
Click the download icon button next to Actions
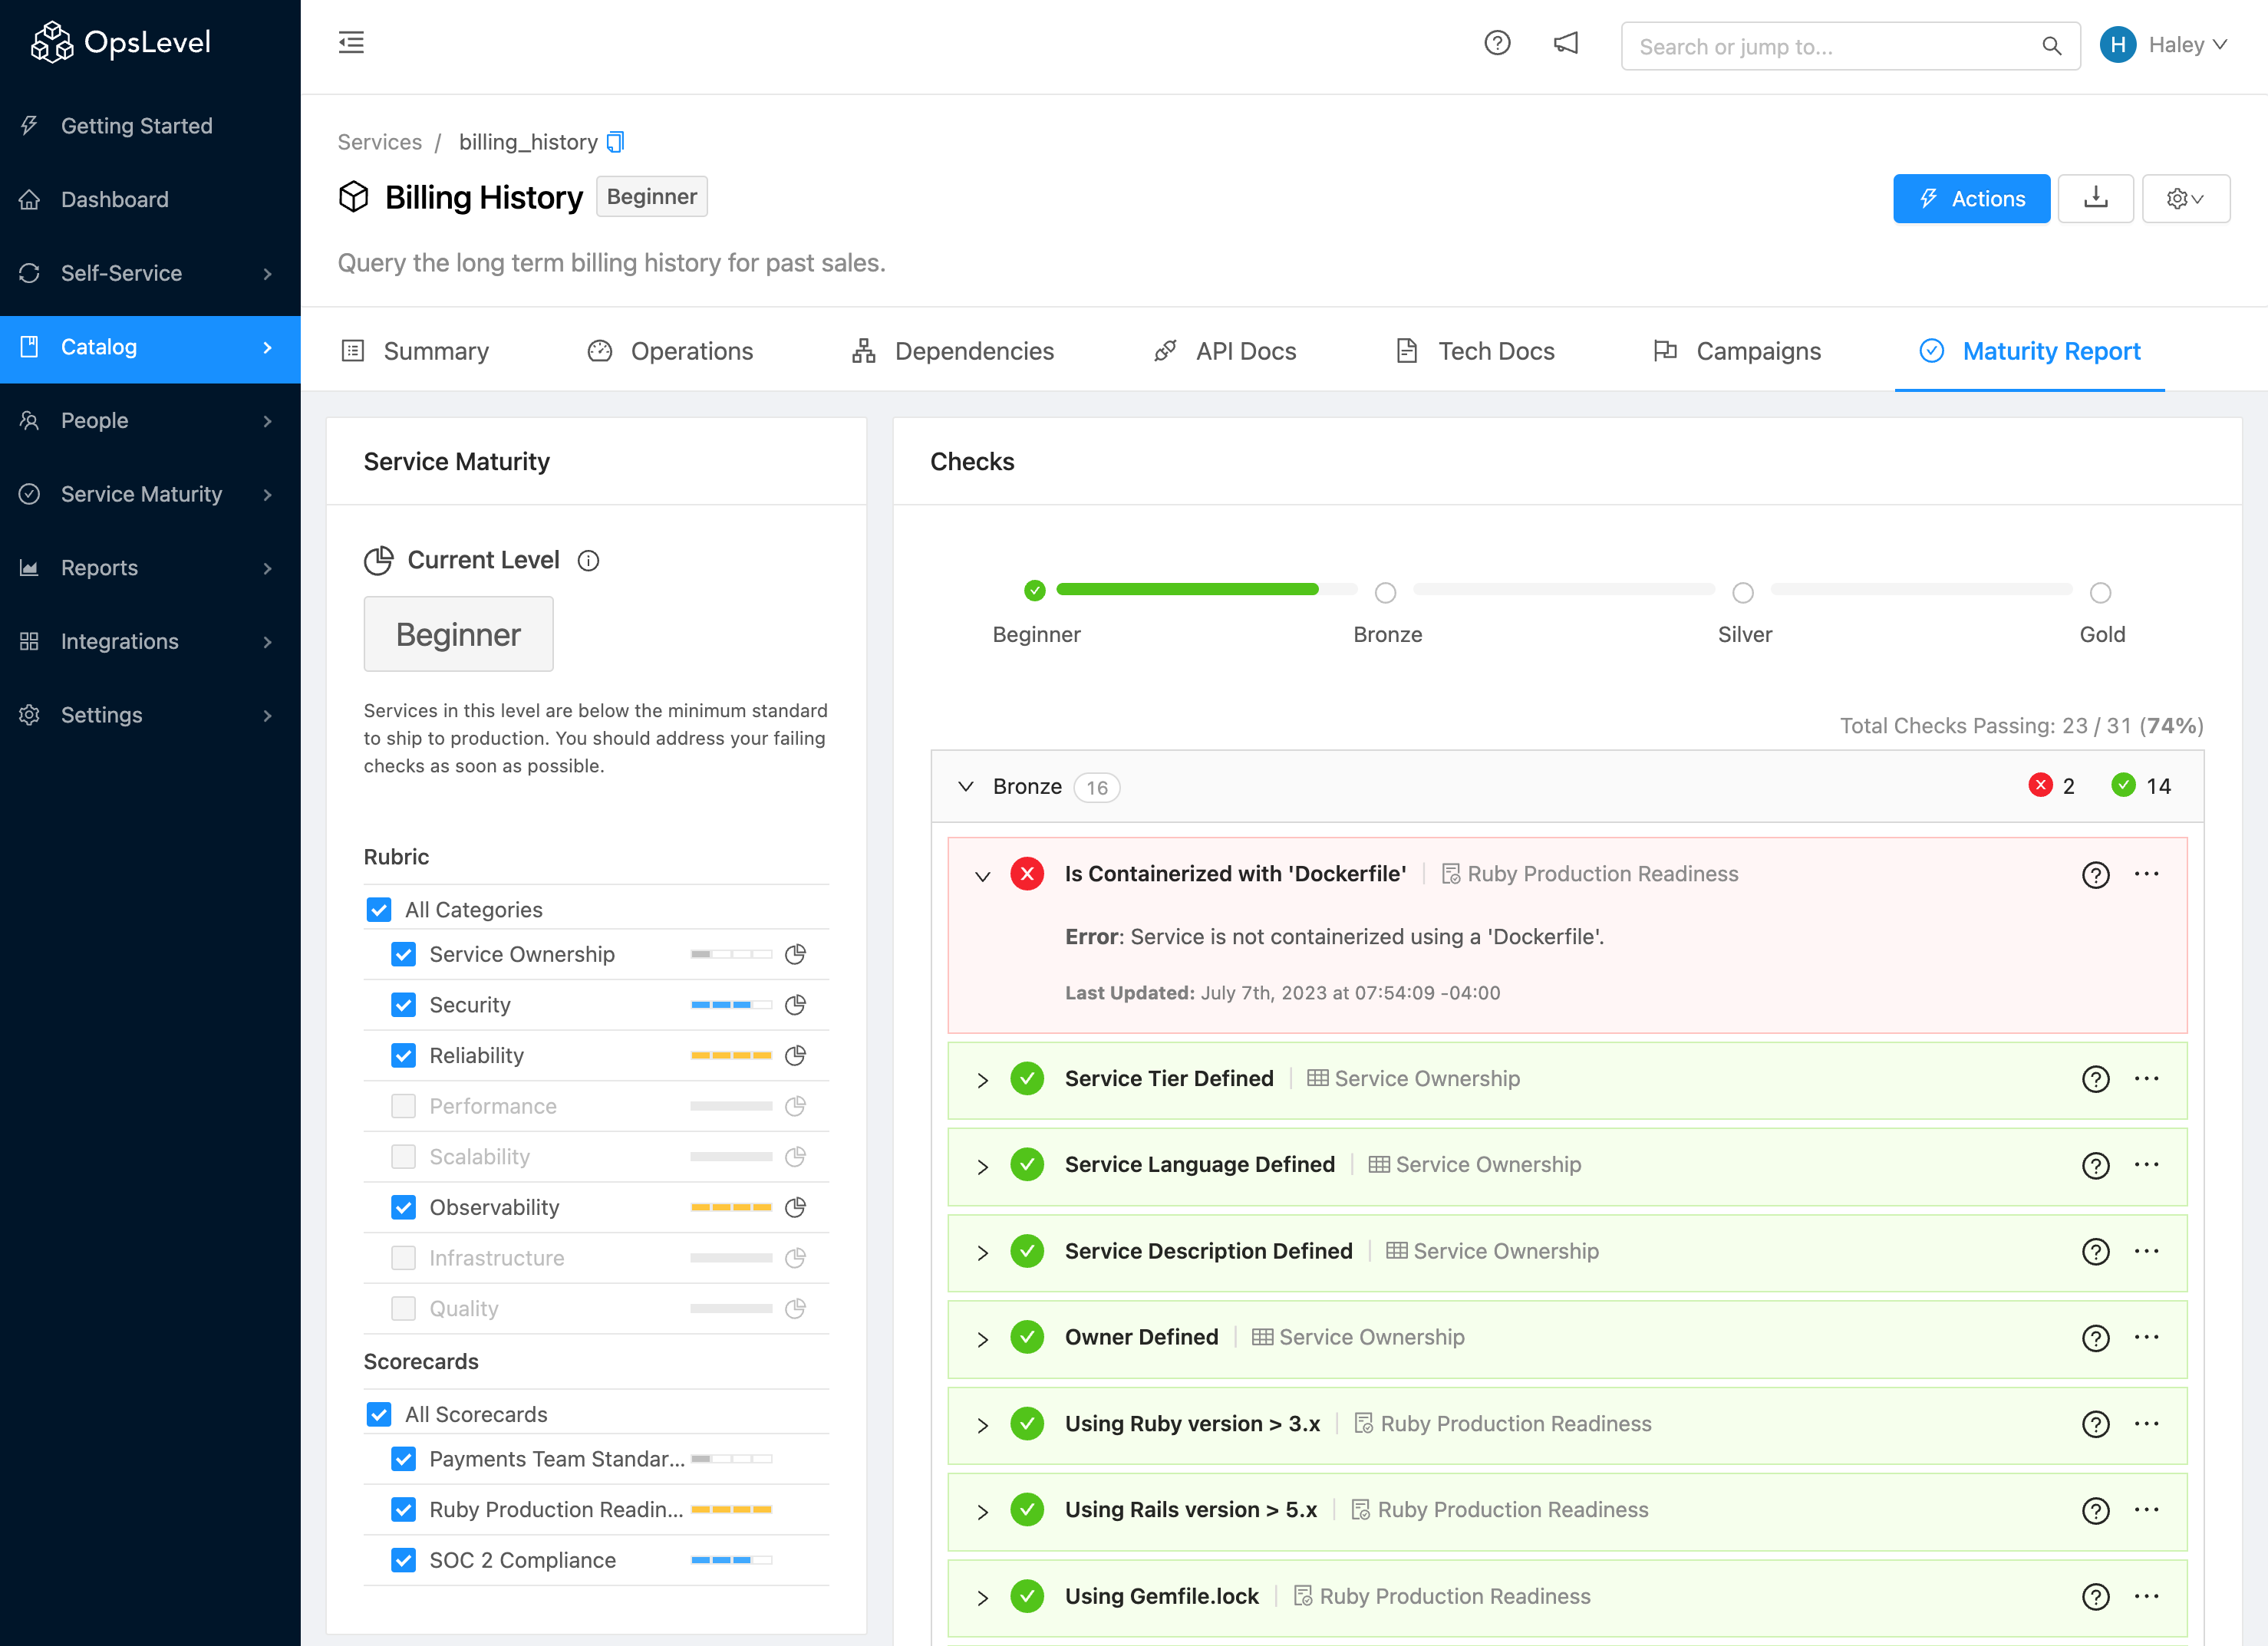(x=2095, y=198)
